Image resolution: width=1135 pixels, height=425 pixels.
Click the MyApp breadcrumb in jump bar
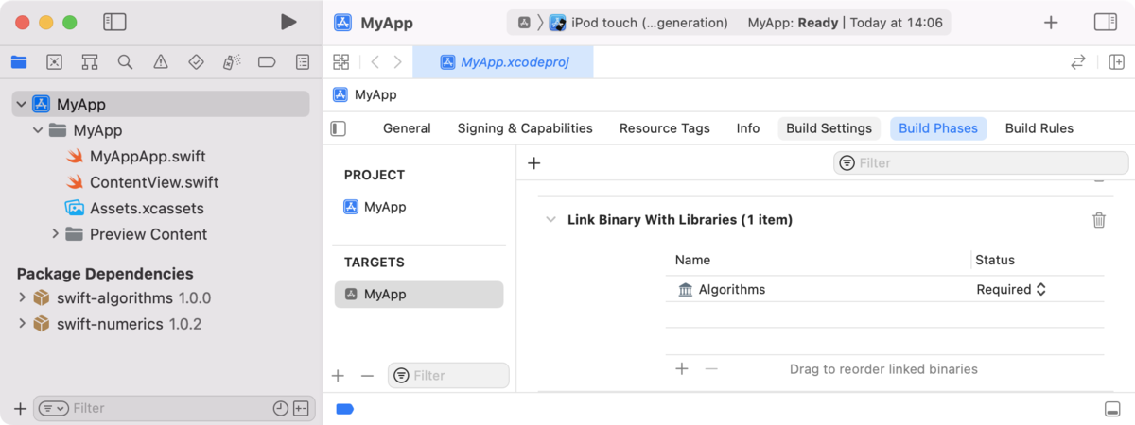365,94
